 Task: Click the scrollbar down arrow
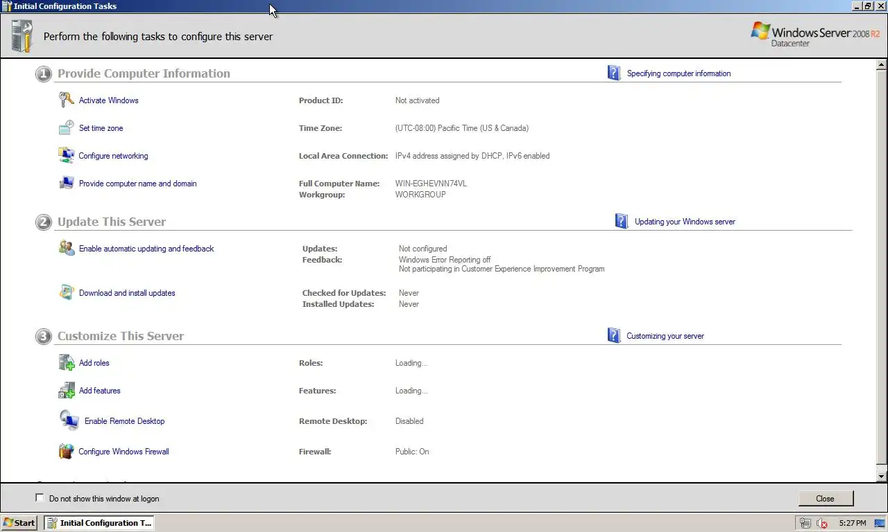(882, 477)
